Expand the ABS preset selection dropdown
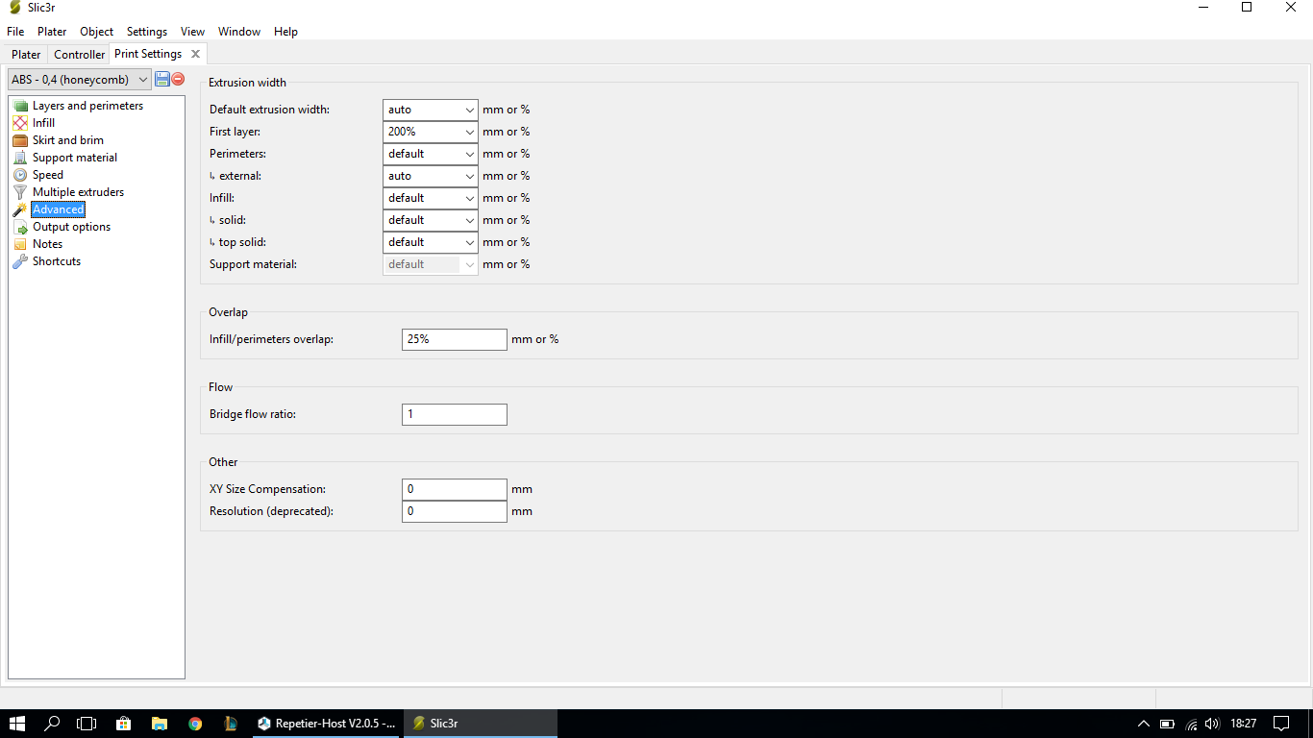 tap(80, 80)
